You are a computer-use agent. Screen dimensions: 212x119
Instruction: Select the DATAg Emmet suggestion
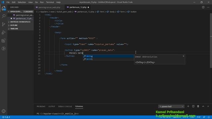(x=108, y=56)
